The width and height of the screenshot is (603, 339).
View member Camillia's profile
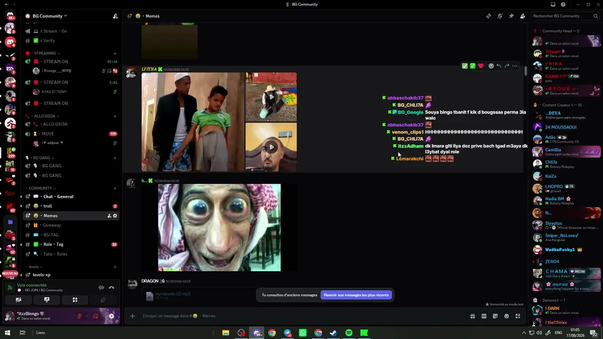coord(567,152)
